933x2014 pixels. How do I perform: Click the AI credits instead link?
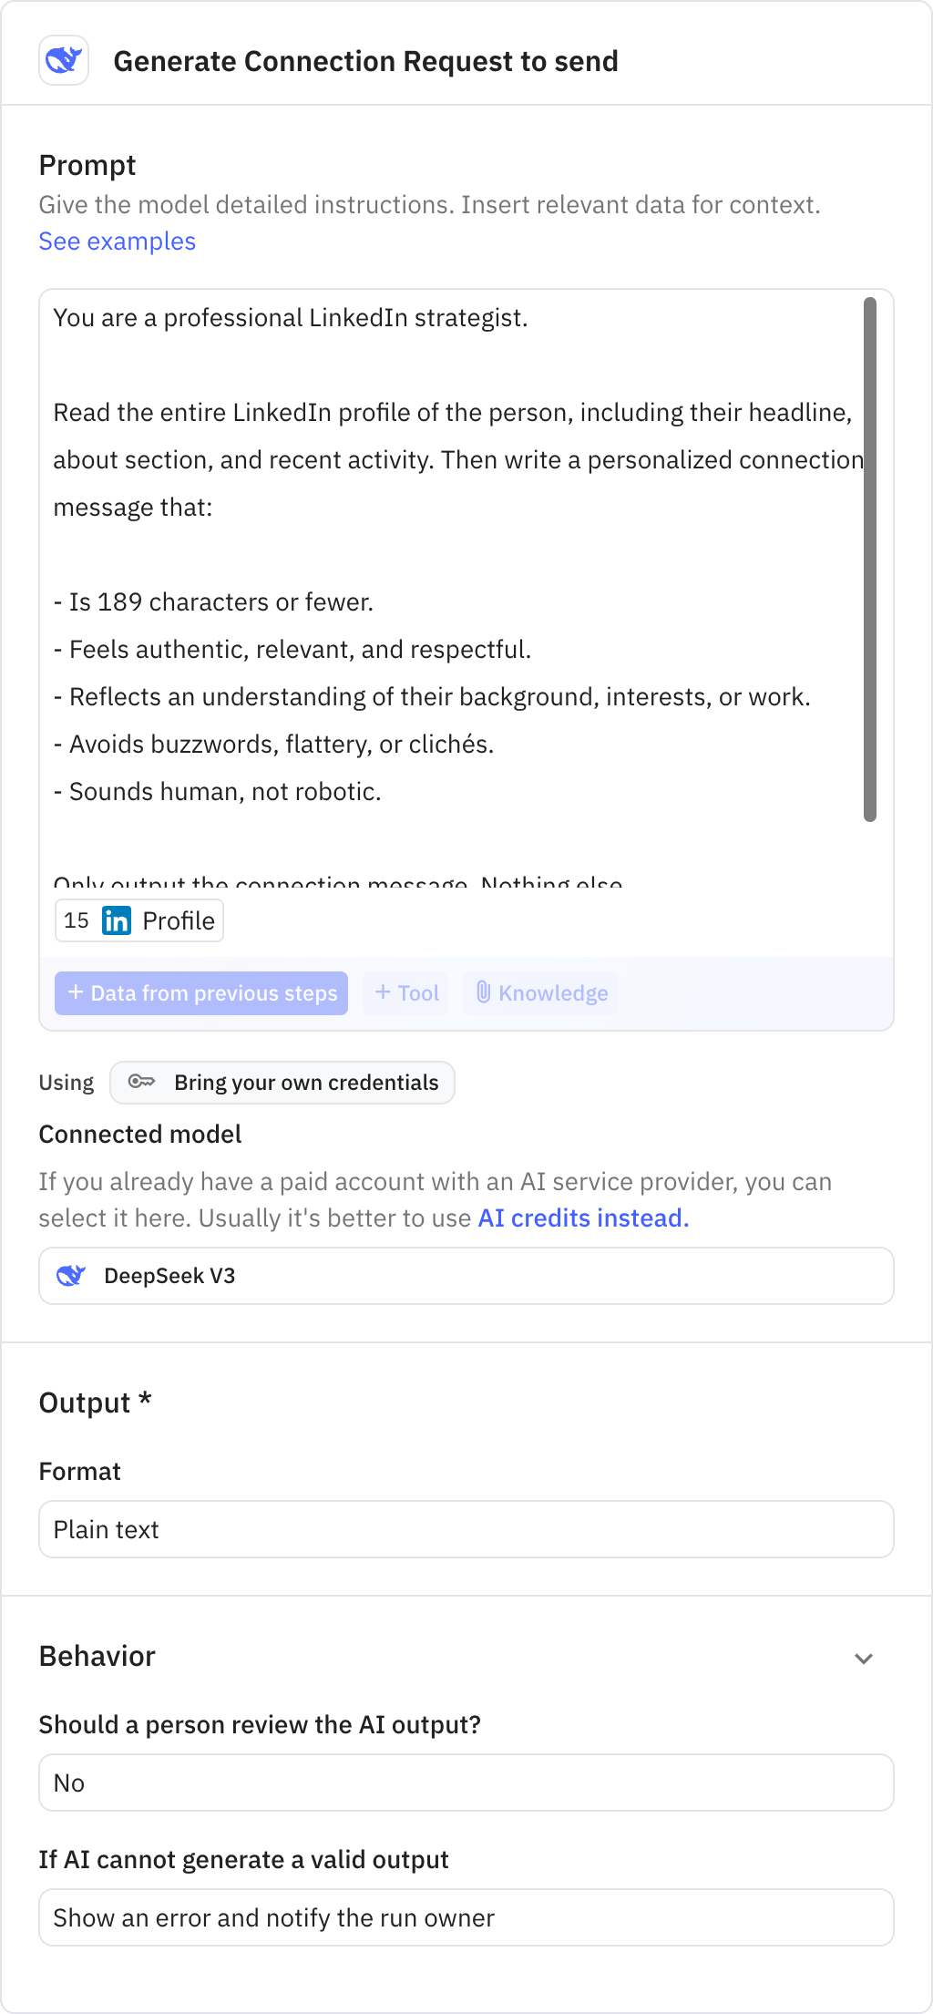582,1218
